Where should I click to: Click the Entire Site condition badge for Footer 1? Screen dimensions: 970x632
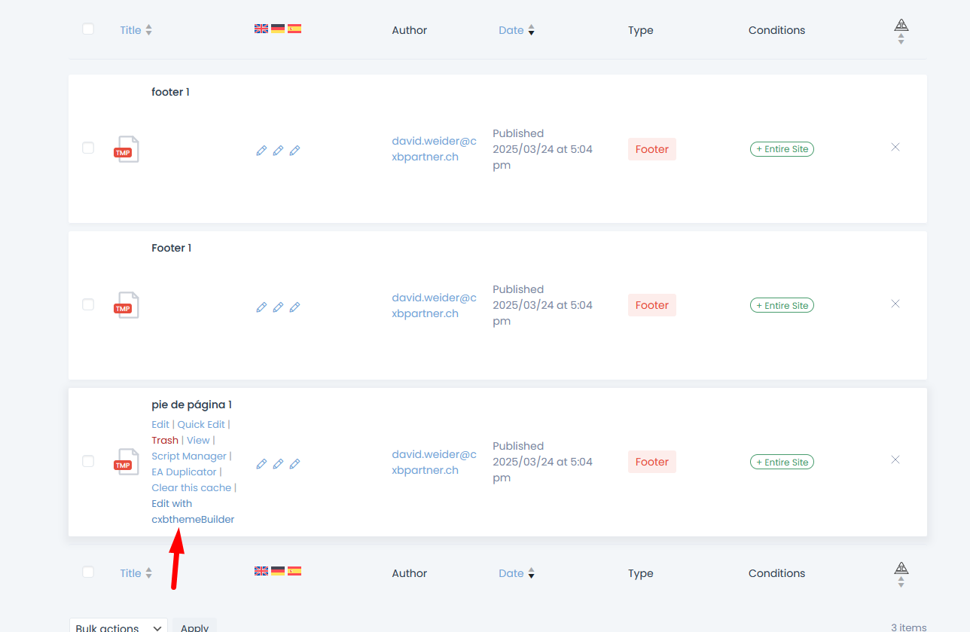782,305
